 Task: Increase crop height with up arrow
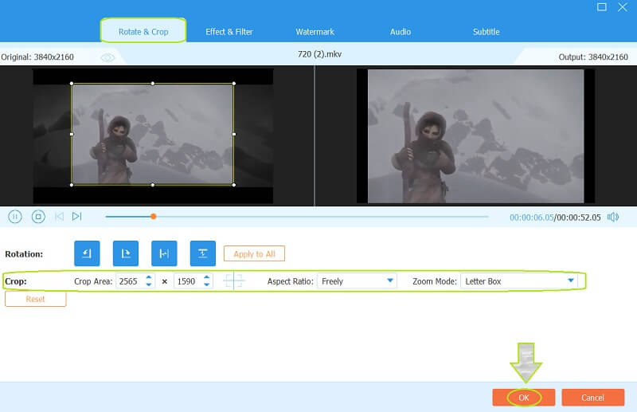pyautogui.click(x=207, y=277)
